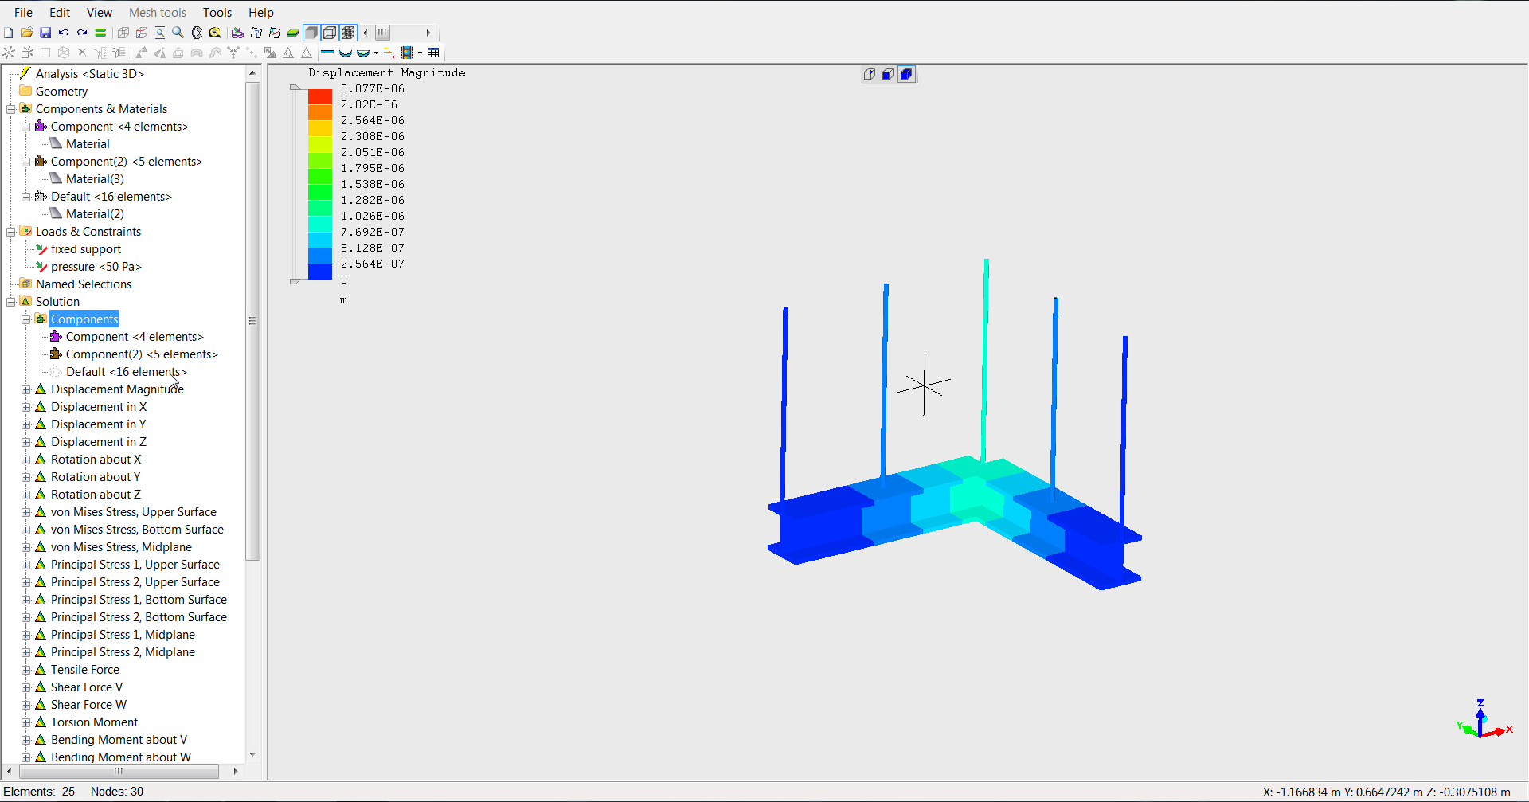Click the purple glasses visibility icon
This screenshot has width=1529, height=802.
point(238,33)
